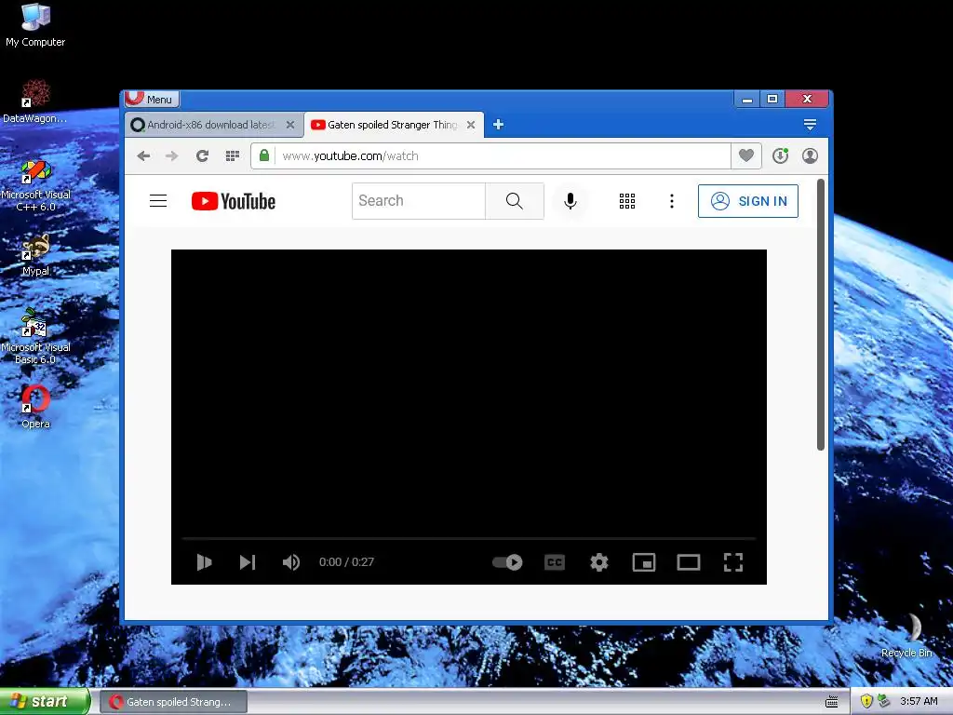Viewport: 953px width, 715px height.
Task: Enable miniplayer mode
Action: 644,562
